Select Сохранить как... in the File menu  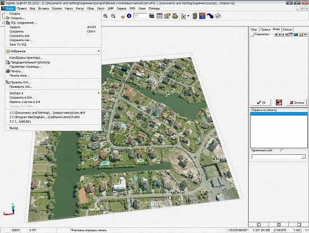21,40
